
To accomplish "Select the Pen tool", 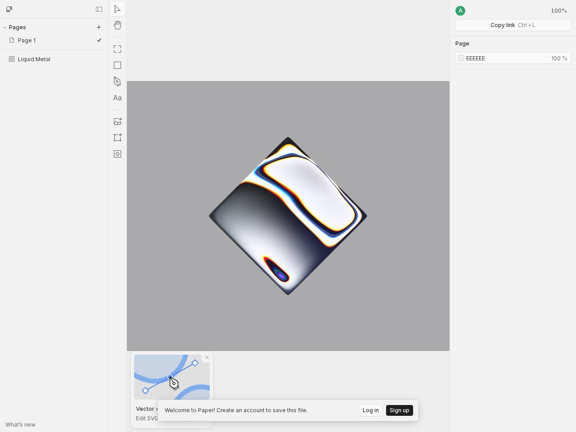I will click(117, 81).
